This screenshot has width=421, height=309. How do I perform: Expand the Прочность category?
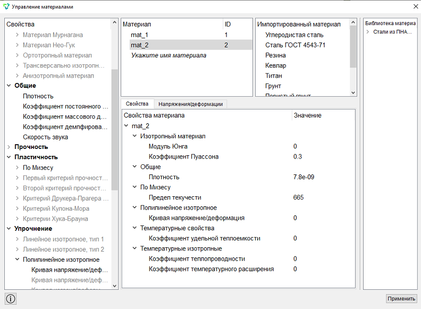click(9, 147)
